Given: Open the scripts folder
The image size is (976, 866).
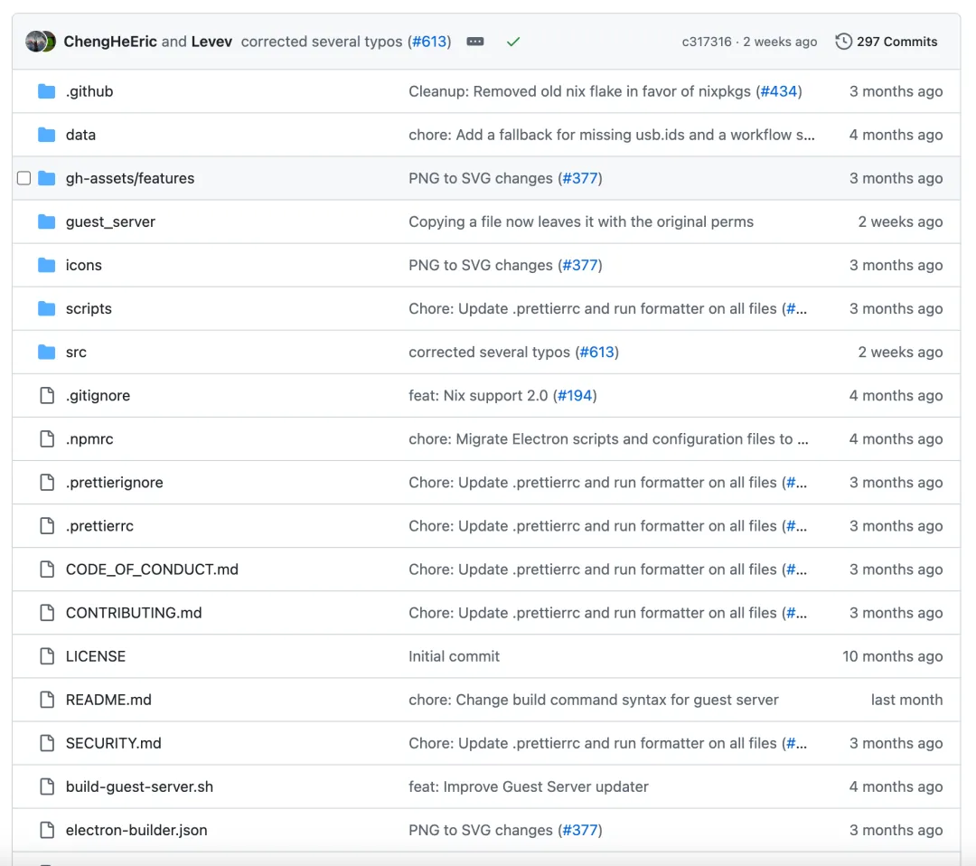Looking at the screenshot, I should 89,308.
